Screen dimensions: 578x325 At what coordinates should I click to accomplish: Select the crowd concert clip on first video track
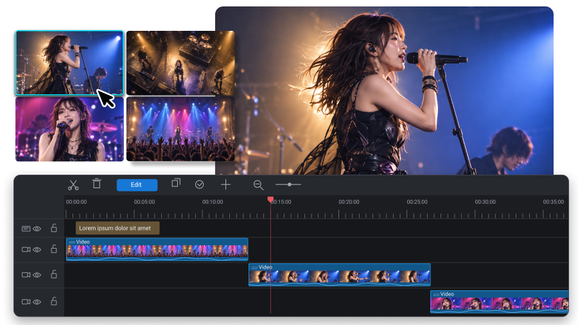tap(157, 249)
